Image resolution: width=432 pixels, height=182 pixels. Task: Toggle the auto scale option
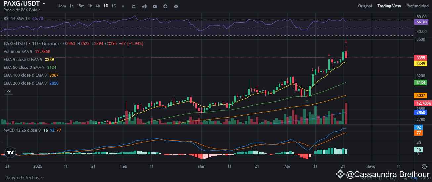point(425,178)
